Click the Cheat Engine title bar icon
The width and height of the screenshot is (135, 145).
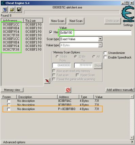tap(3, 3)
